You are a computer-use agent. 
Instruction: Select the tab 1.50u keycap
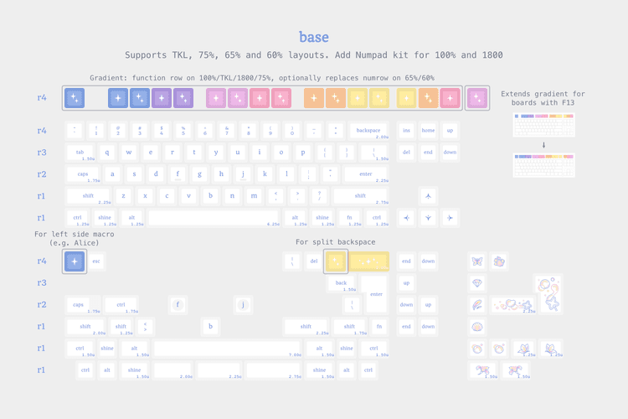pyautogui.click(x=80, y=153)
